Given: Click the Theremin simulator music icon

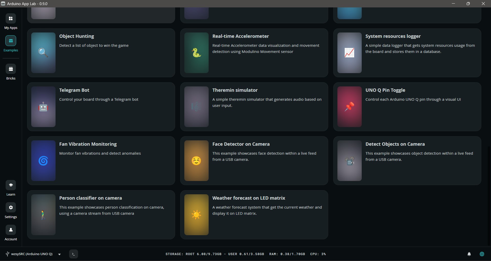Looking at the screenshot, I should point(196,107).
